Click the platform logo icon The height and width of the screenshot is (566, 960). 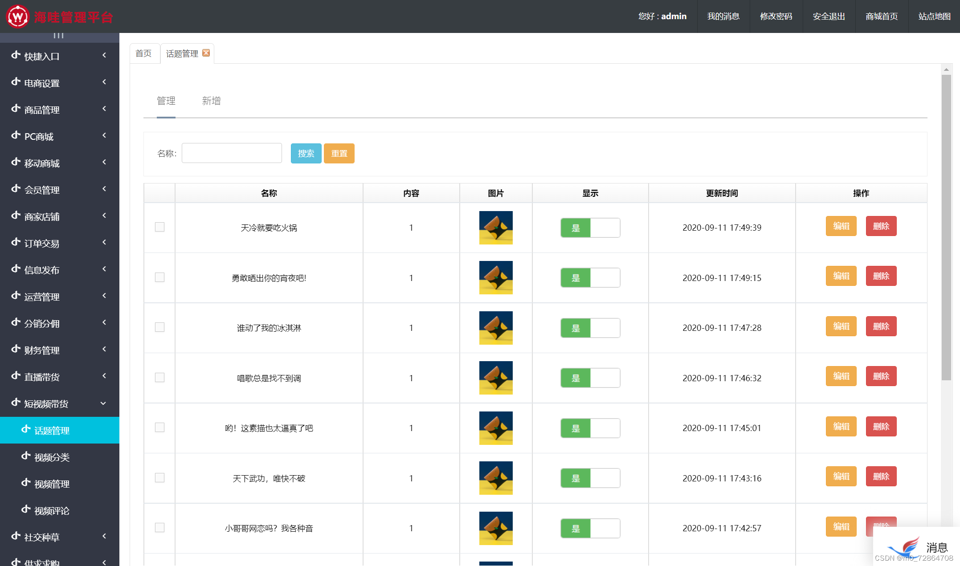click(x=18, y=17)
